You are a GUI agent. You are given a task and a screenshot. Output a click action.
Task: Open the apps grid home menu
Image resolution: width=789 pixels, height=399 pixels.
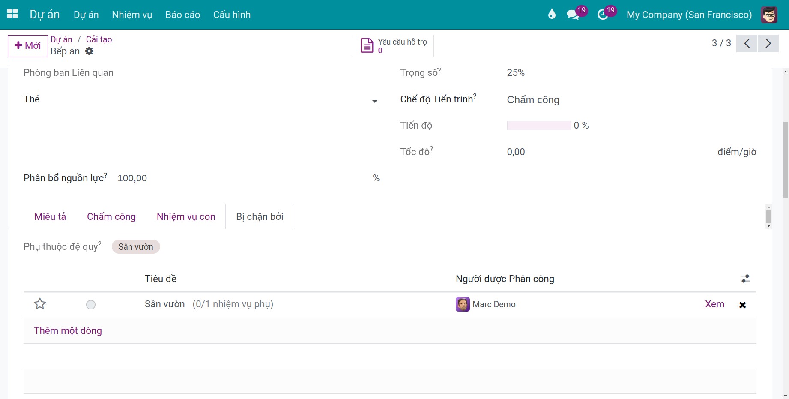12,14
